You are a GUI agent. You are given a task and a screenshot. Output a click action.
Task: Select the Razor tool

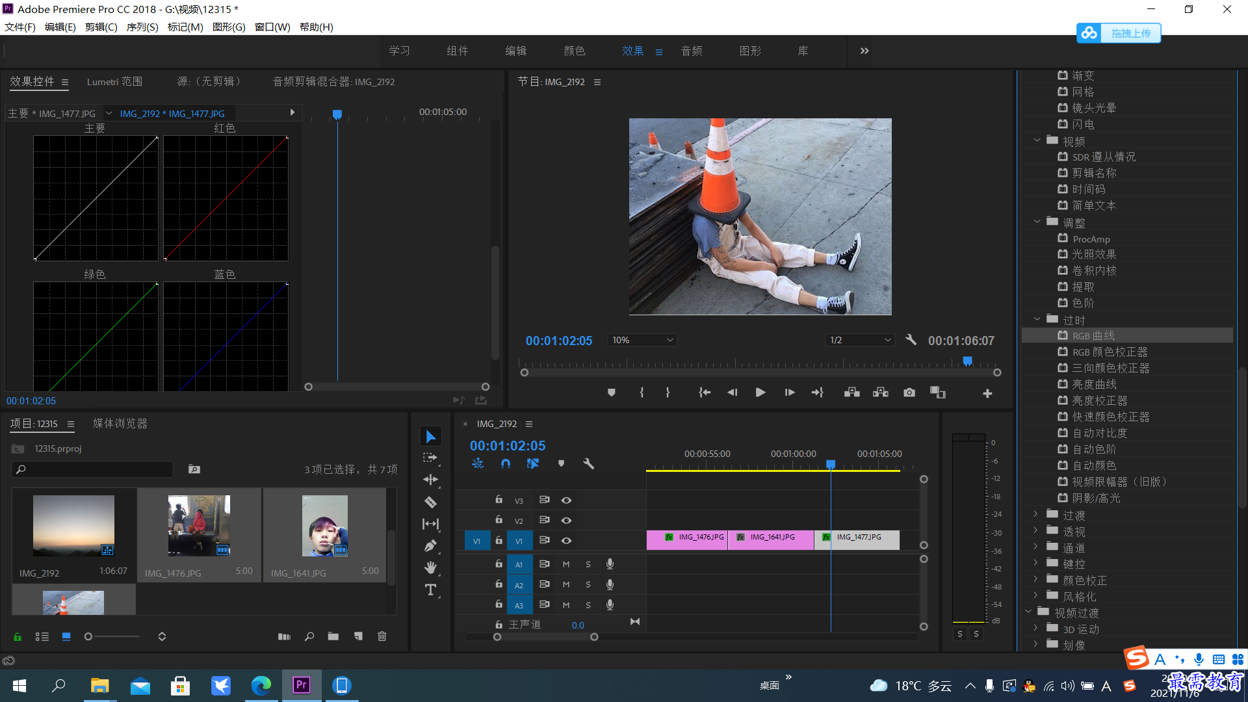[x=430, y=502]
